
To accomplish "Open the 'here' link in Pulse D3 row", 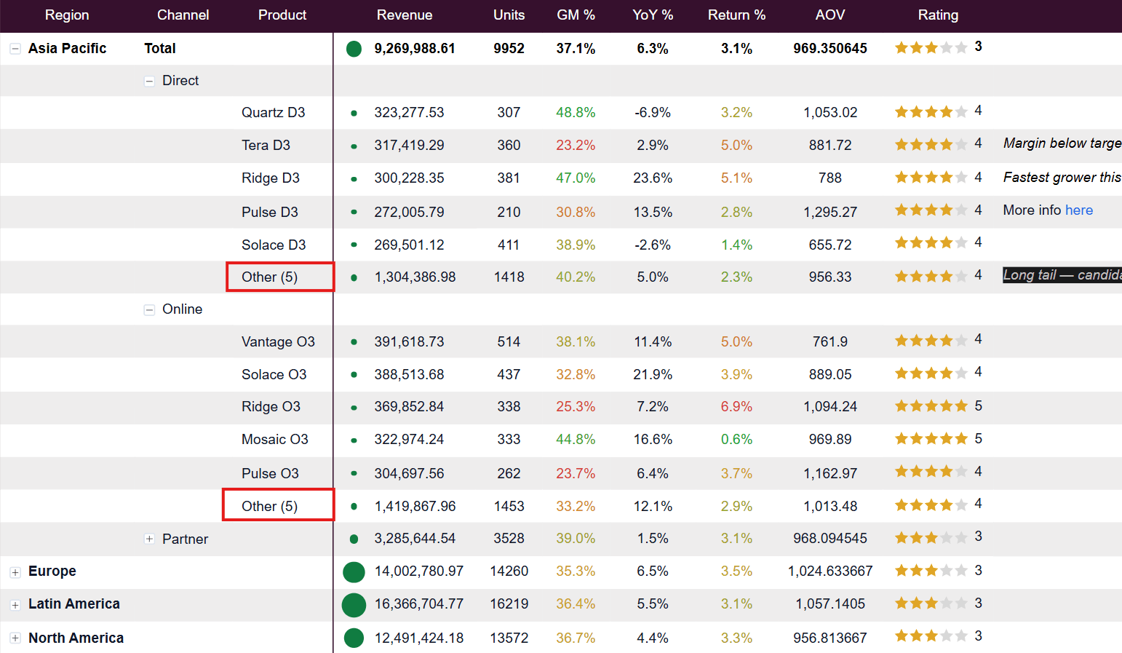I will pos(1078,210).
